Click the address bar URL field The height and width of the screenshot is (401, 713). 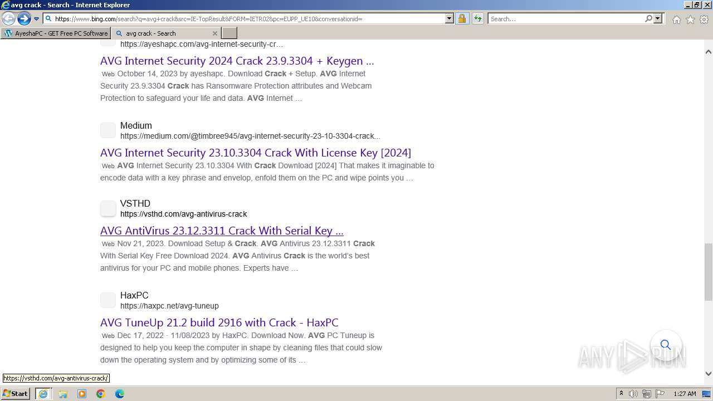pos(248,19)
